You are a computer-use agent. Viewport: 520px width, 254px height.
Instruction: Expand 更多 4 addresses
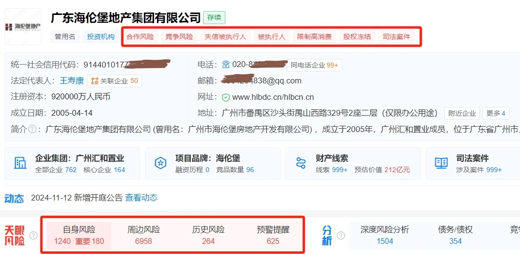496,113
